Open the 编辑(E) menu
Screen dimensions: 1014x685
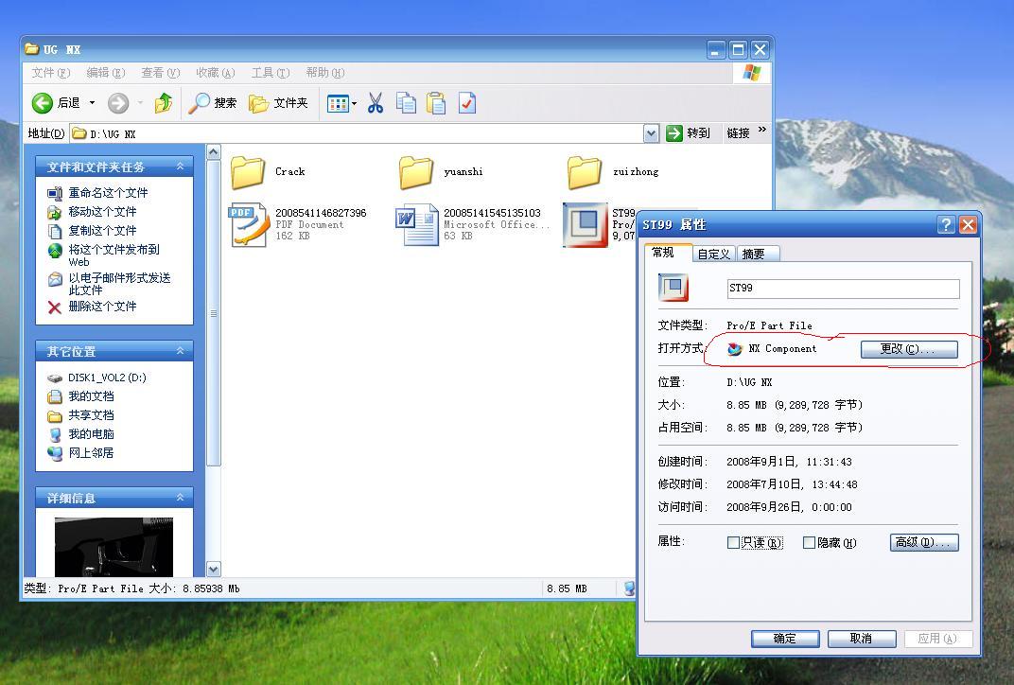[x=105, y=73]
